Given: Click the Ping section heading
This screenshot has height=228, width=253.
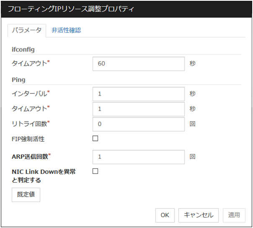Looking at the screenshot, I should tap(18, 79).
